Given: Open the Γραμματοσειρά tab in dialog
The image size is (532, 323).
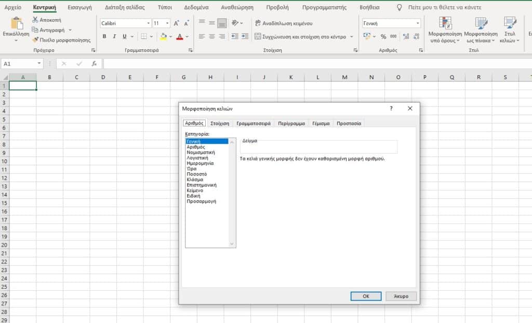Looking at the screenshot, I should pos(254,124).
